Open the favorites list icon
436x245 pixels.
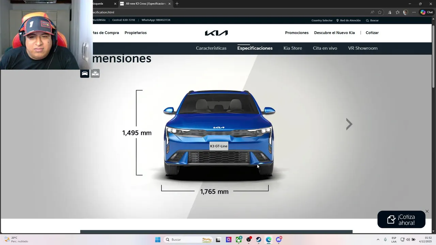tap(398, 12)
